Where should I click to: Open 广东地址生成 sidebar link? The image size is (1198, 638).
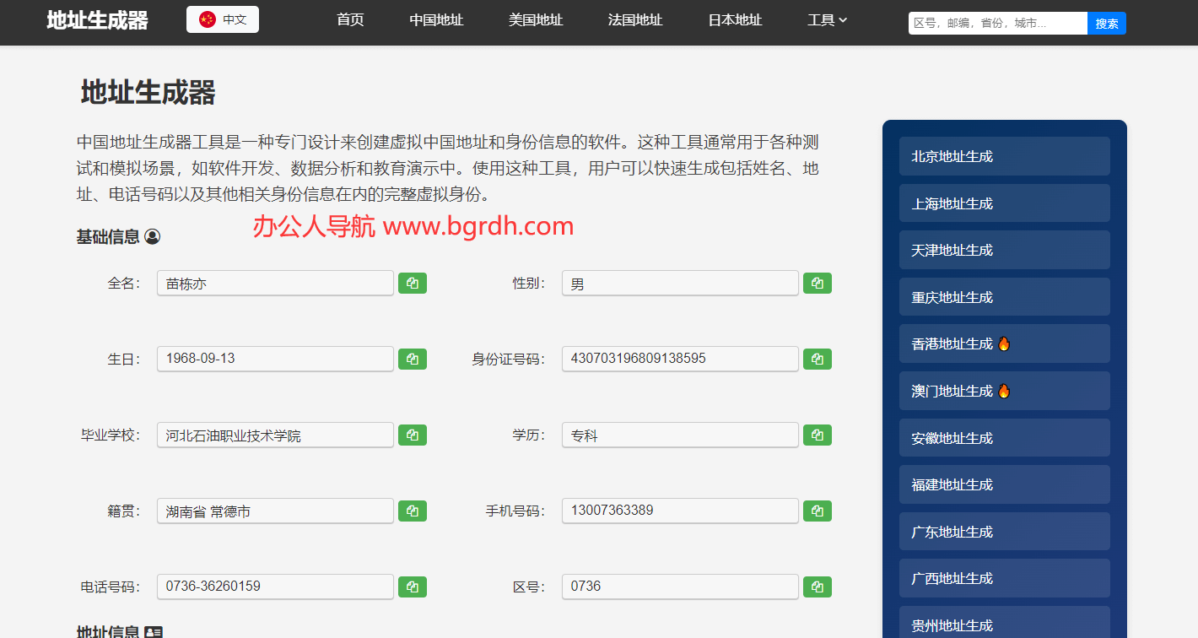pyautogui.click(x=1004, y=532)
